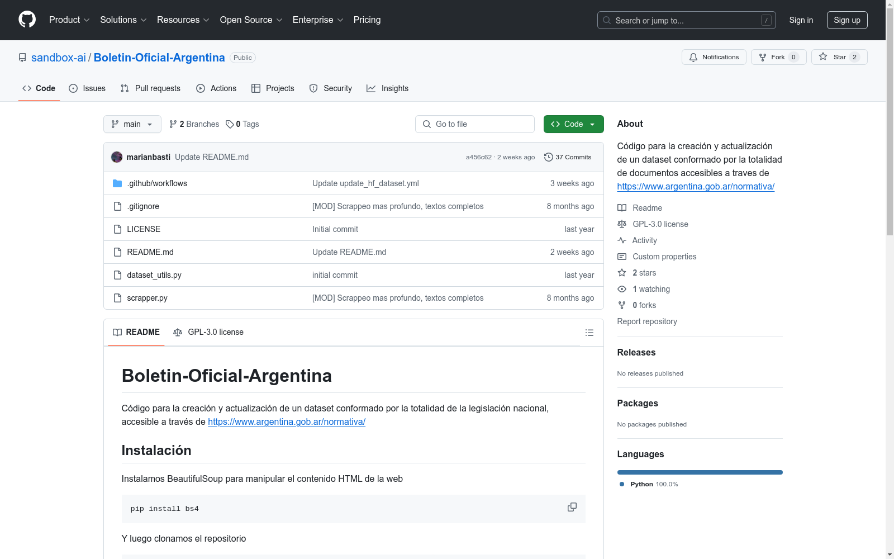Click the .github/workflows folder icon
Viewport: 894px width, 559px height.
pos(117,183)
